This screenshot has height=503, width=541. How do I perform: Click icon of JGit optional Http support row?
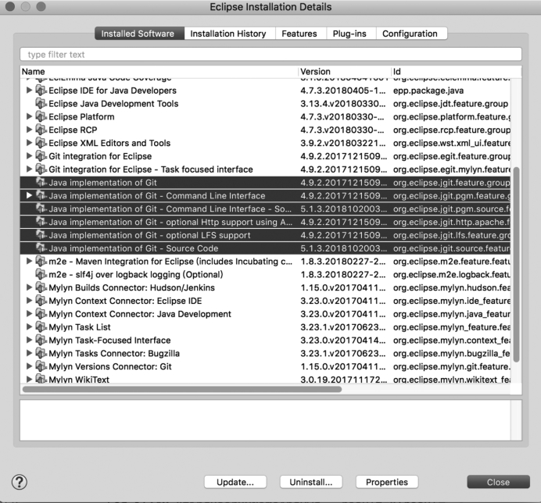click(x=41, y=222)
